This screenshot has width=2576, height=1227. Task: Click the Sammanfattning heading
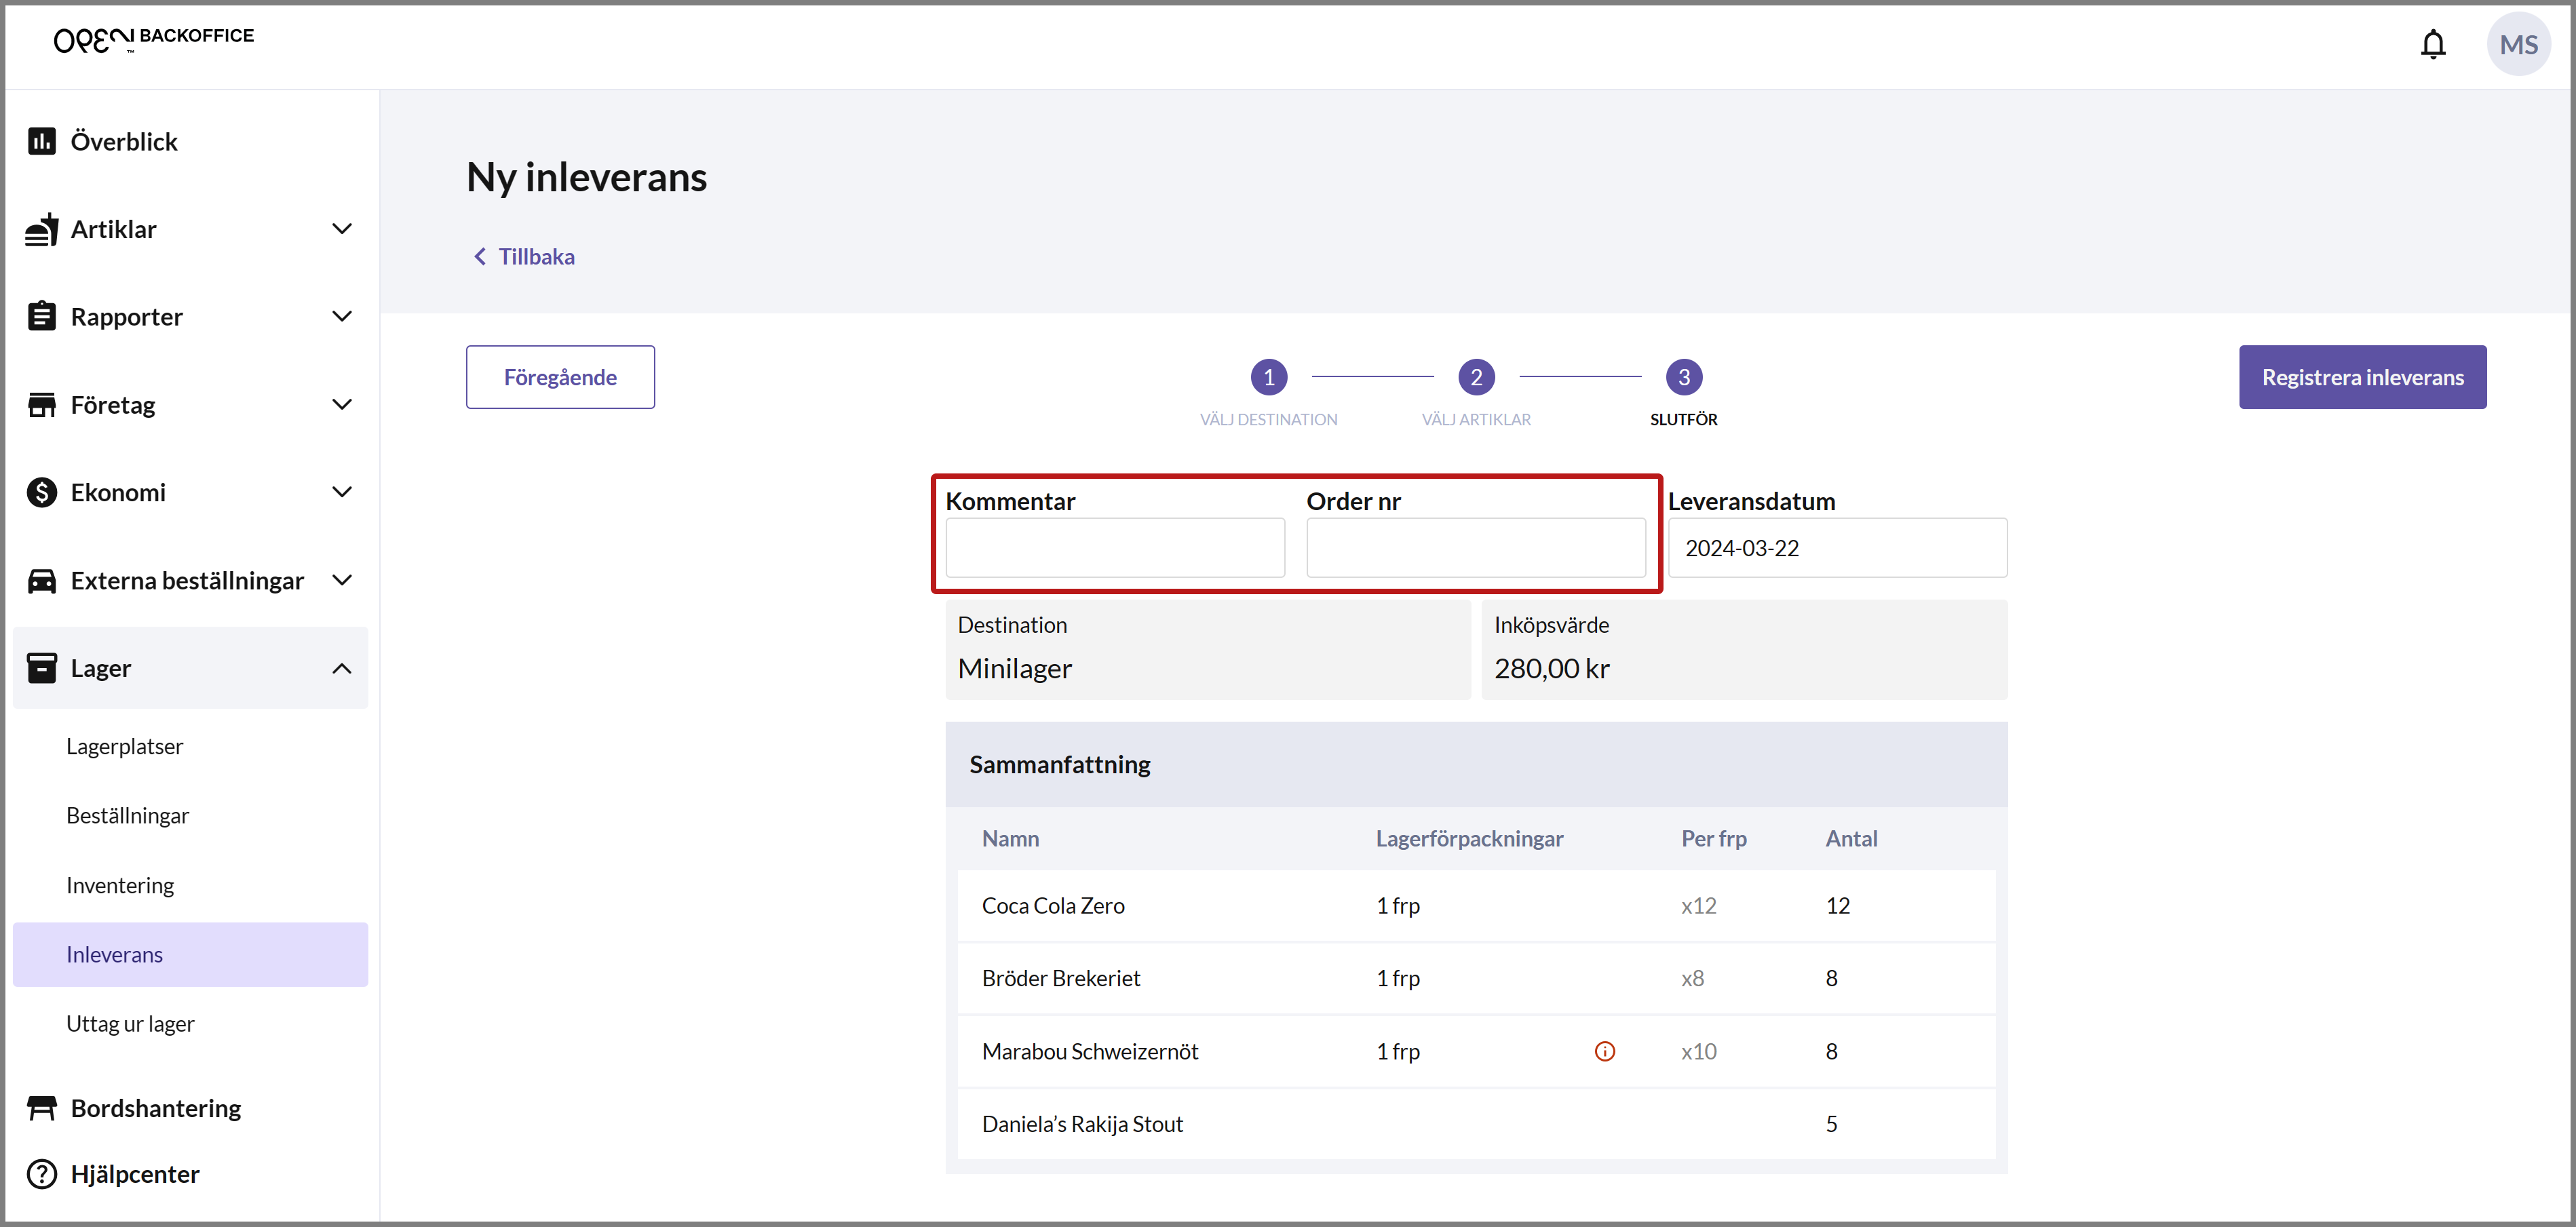[1059, 764]
